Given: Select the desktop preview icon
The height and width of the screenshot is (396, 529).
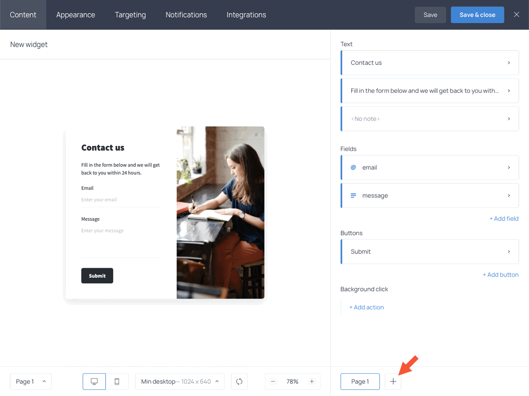Looking at the screenshot, I should (94, 381).
